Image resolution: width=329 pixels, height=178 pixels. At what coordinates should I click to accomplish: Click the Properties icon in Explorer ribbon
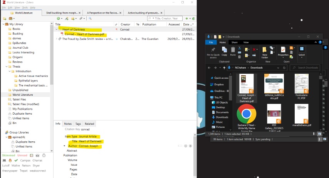click(x=283, y=50)
